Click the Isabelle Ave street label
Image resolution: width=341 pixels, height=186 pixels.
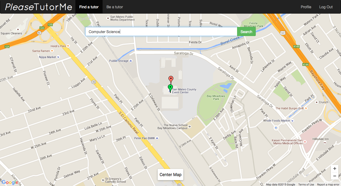click(18, 94)
